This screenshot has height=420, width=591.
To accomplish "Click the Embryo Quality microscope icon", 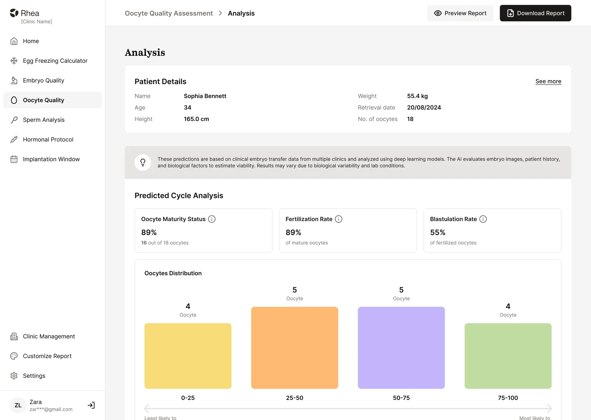I will [x=14, y=80].
